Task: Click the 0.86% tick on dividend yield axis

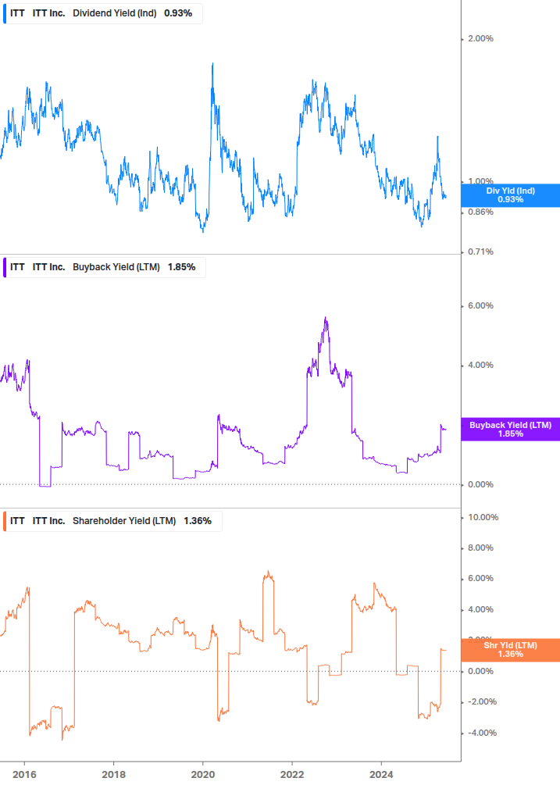Action: coord(480,212)
